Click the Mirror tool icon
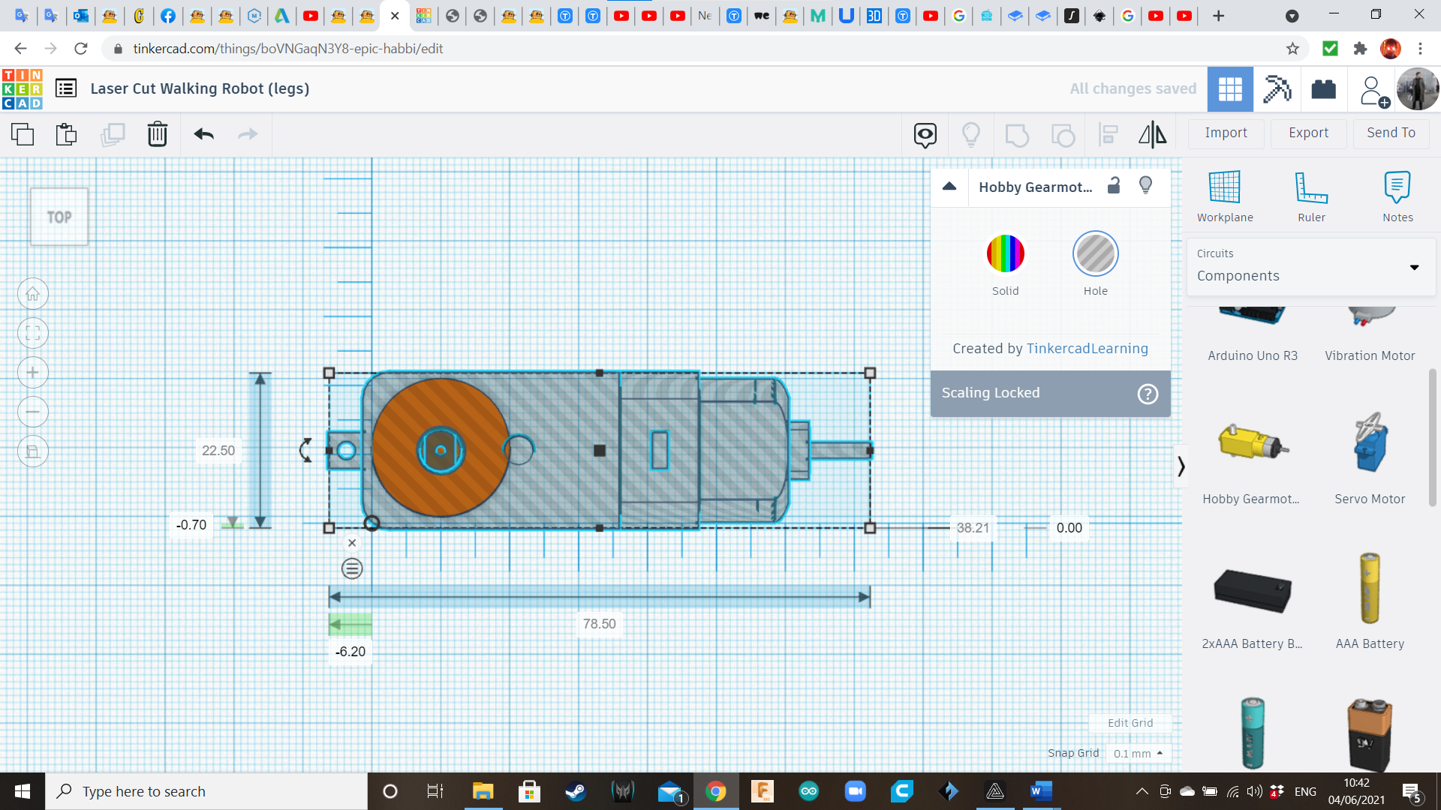 pos(1152,134)
